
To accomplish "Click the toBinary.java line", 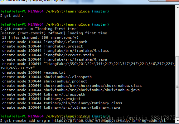I will point(61,107).
